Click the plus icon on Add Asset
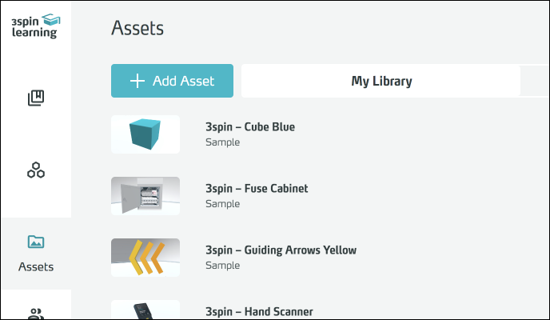The height and width of the screenshot is (320, 550). pos(137,81)
